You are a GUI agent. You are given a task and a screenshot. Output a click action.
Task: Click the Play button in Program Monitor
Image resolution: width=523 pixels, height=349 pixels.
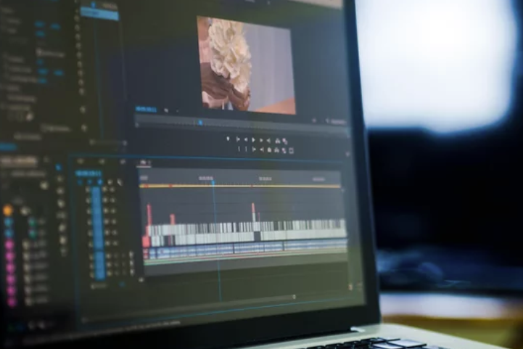[253, 139]
